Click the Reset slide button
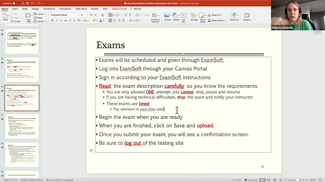The height and width of the screenshot is (182, 325). (x=38, y=18)
